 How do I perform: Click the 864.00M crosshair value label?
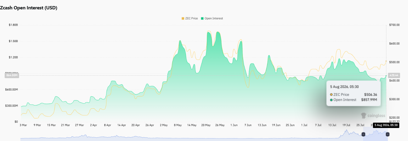tap(12, 75)
